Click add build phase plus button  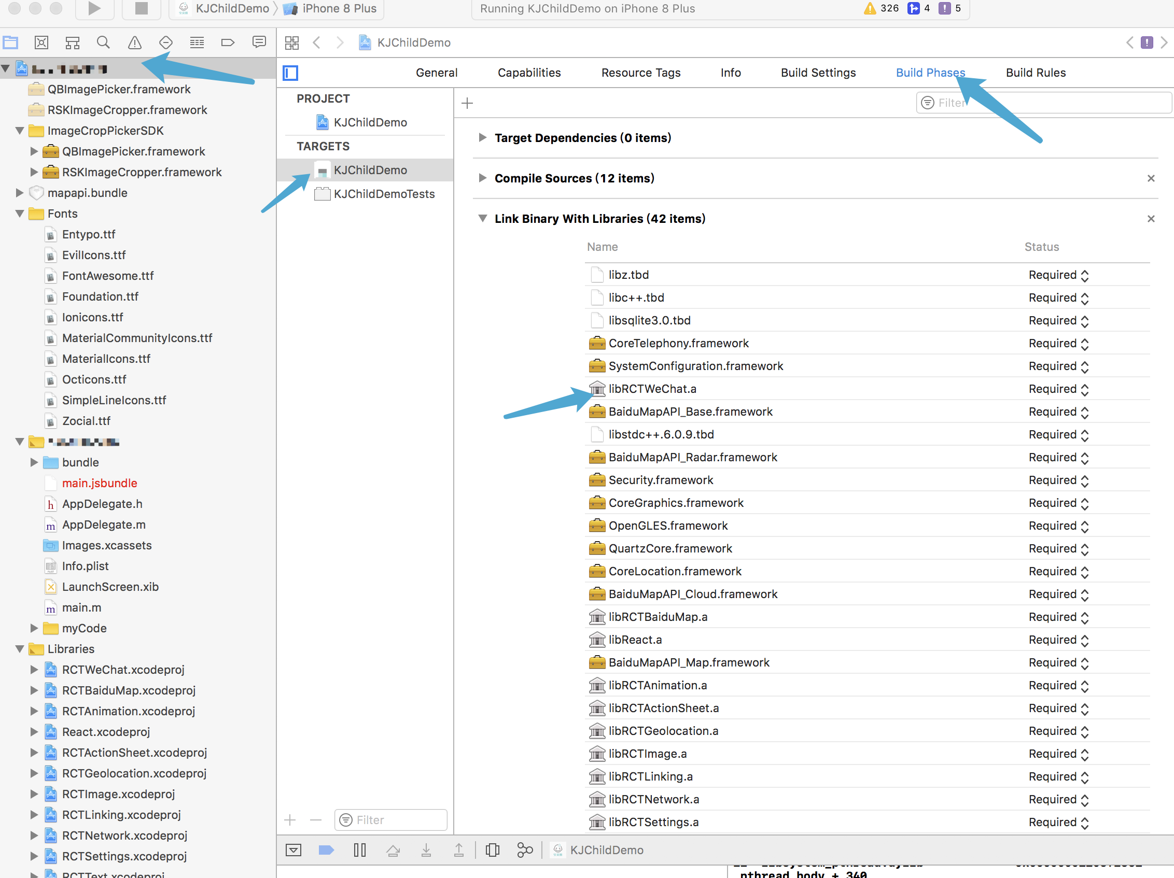point(467,103)
